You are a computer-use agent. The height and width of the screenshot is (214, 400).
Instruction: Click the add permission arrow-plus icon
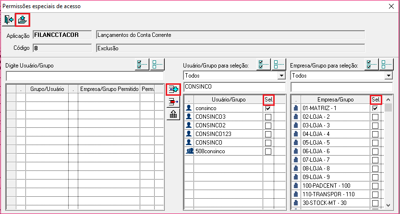pos(173,90)
